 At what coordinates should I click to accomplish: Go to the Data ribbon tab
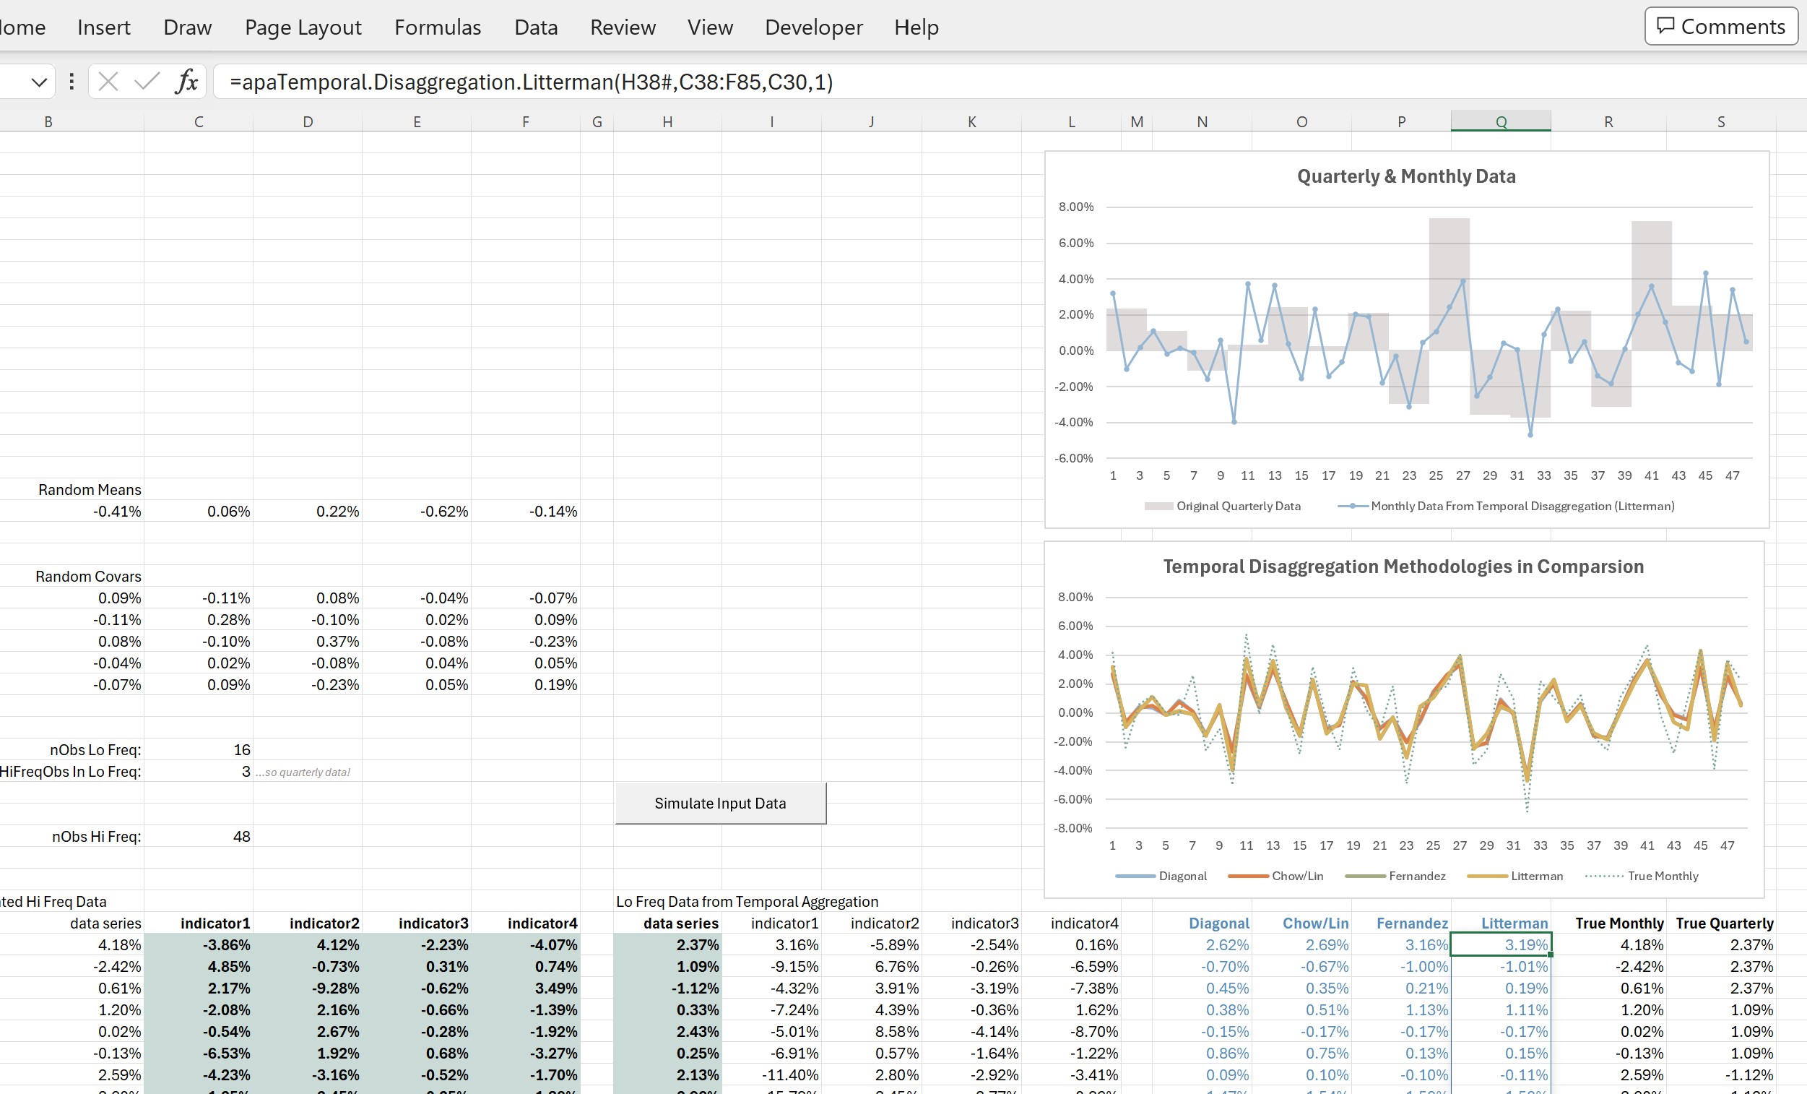click(x=535, y=27)
